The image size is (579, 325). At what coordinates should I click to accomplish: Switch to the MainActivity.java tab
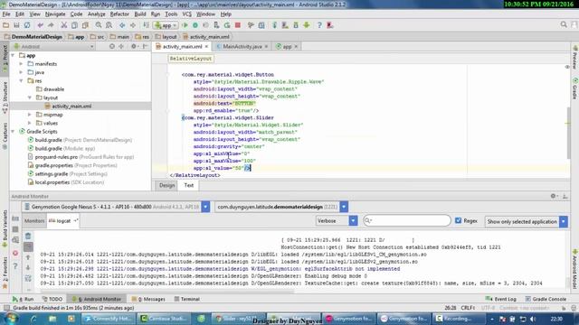click(242, 46)
